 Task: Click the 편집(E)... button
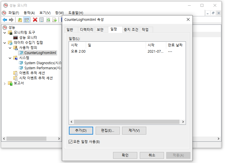point(107,131)
